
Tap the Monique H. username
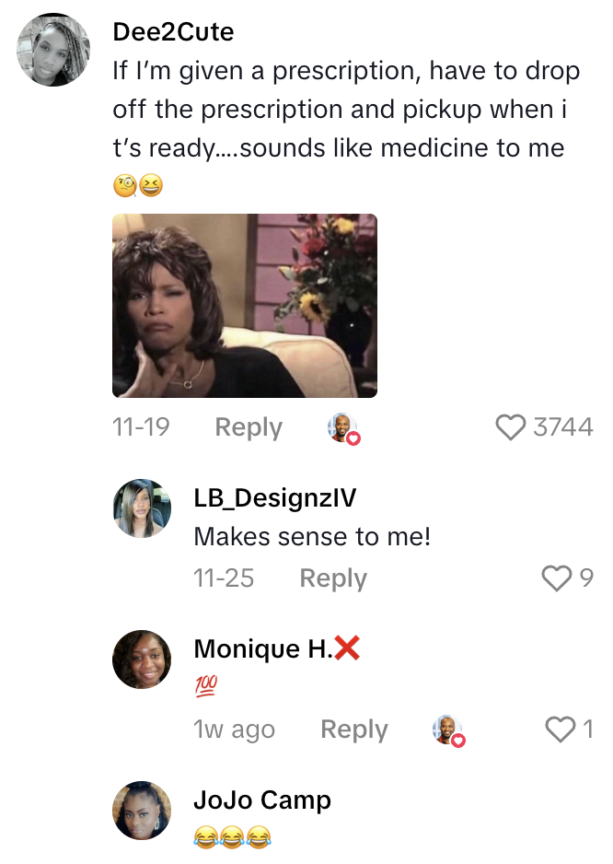click(263, 649)
